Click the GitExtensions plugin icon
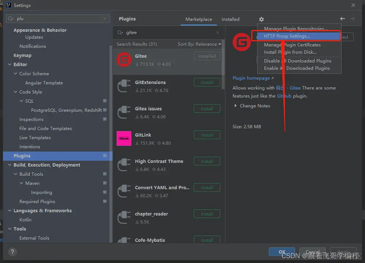The height and width of the screenshot is (263, 365). (124, 86)
